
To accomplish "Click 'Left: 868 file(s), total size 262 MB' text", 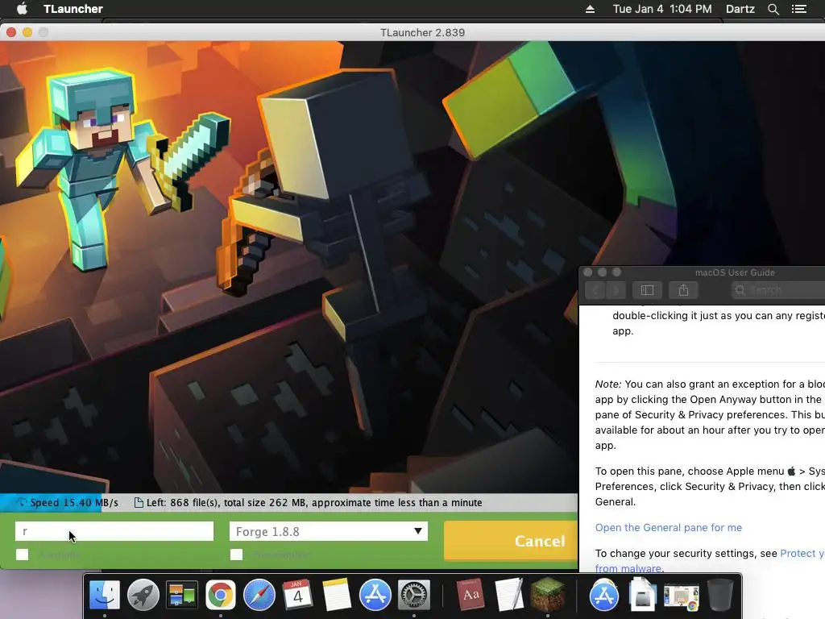I will pos(226,503).
